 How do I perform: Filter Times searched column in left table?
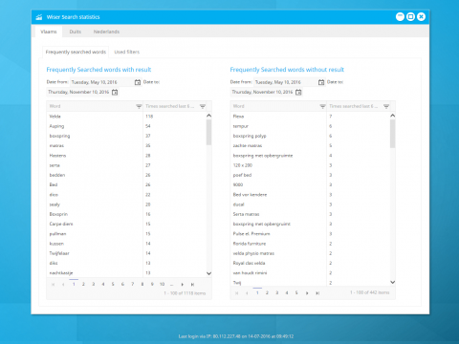pos(203,106)
